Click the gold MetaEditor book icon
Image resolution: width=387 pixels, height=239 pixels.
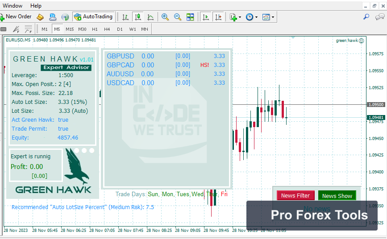pos(40,17)
